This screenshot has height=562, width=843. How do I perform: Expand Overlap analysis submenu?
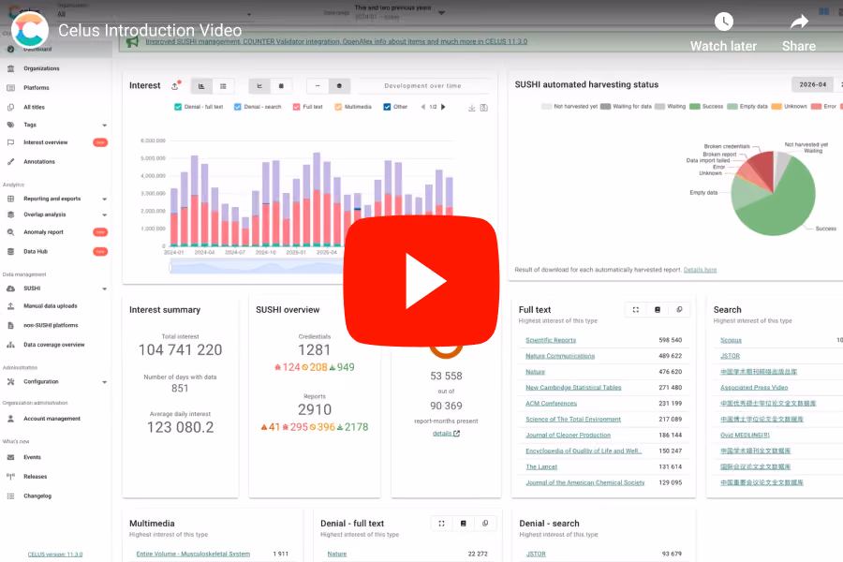[104, 215]
